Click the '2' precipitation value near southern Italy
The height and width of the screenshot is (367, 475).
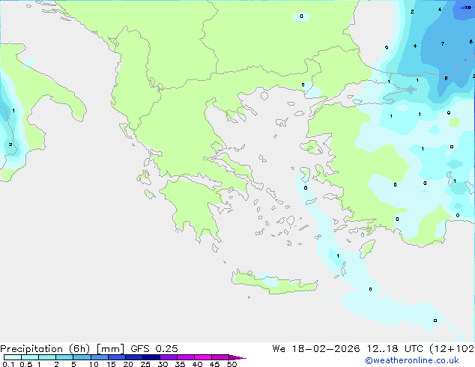pos(10,145)
